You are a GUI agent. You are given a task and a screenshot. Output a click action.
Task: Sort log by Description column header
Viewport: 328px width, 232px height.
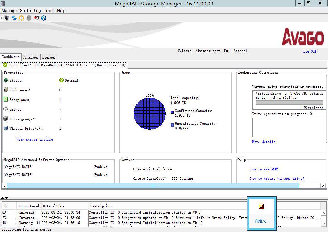[205, 206]
